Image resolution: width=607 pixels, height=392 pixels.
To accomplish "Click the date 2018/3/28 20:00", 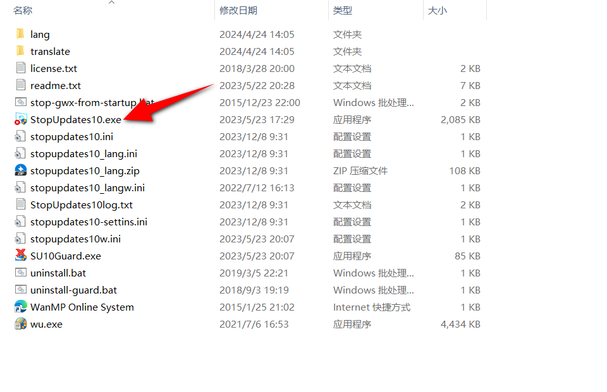I will (x=257, y=68).
